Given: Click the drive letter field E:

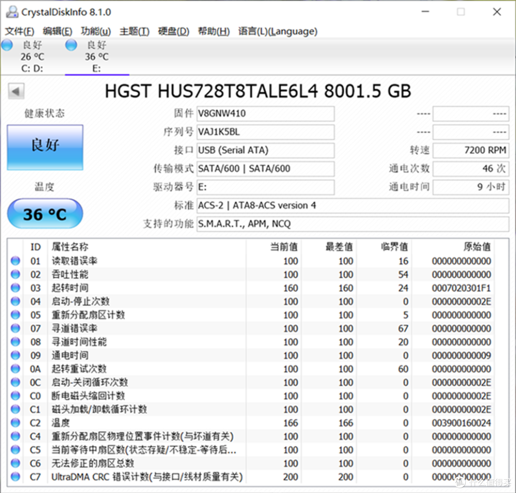Looking at the screenshot, I should 266,187.
